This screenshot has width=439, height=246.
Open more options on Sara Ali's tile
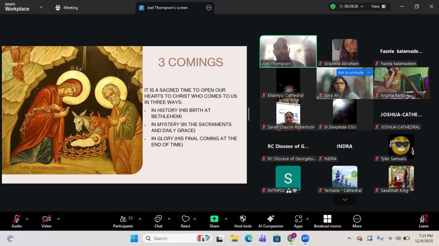click(369, 72)
